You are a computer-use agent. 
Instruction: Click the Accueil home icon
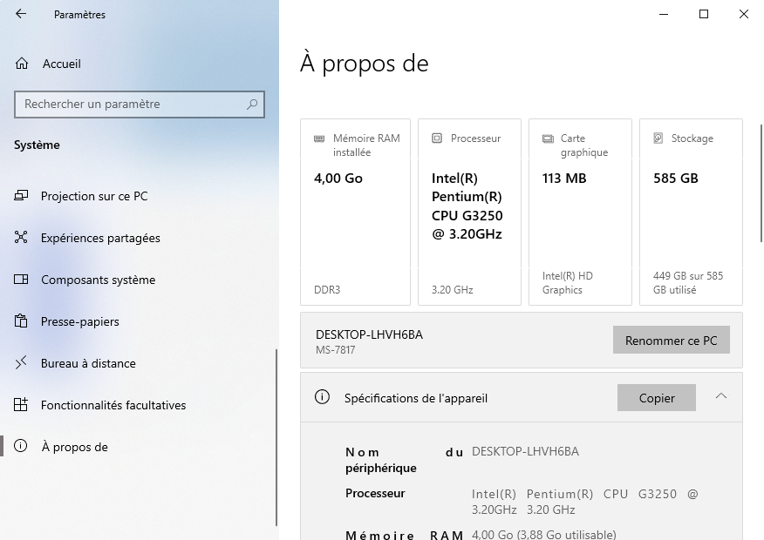[x=22, y=64]
